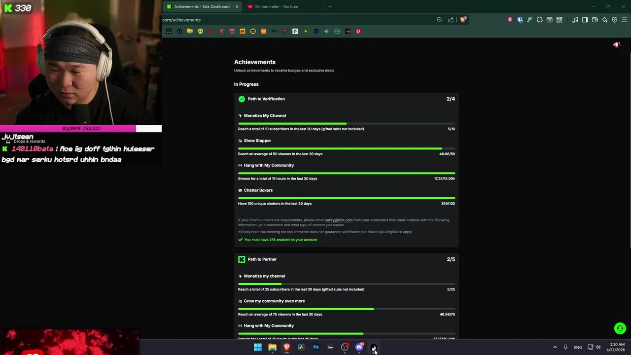Screen dimensions: 631x355
Task: Click the Path to Partner header
Action: tap(347, 259)
